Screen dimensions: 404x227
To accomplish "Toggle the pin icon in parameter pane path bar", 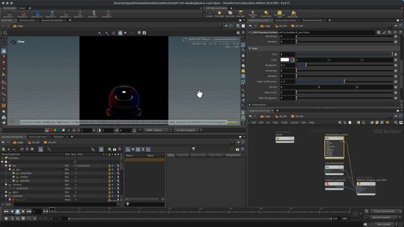I will pyautogui.click(x=396, y=26).
